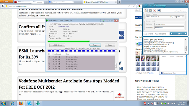Click the network signal tray icon
The width and height of the screenshot is (189, 106).
(172, 103)
